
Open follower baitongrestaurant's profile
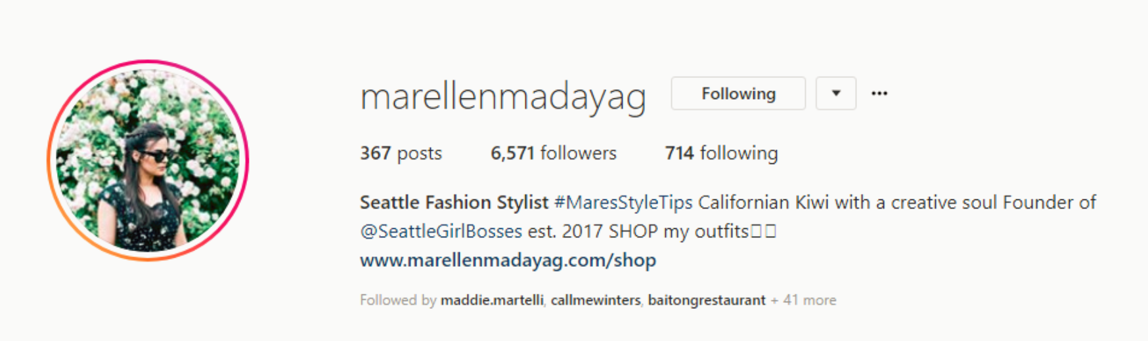coord(707,300)
